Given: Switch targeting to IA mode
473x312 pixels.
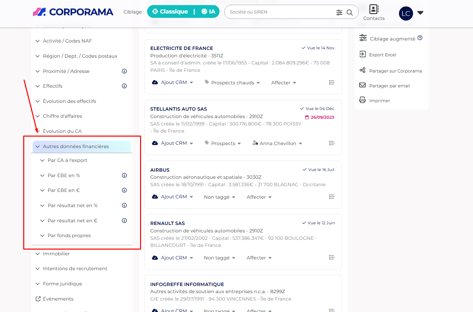Looking at the screenshot, I should click(208, 12).
